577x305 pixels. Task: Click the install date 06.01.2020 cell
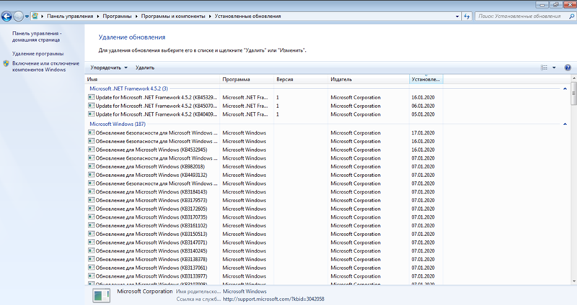point(423,106)
